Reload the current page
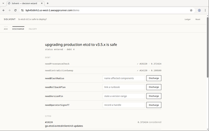 [15, 10]
